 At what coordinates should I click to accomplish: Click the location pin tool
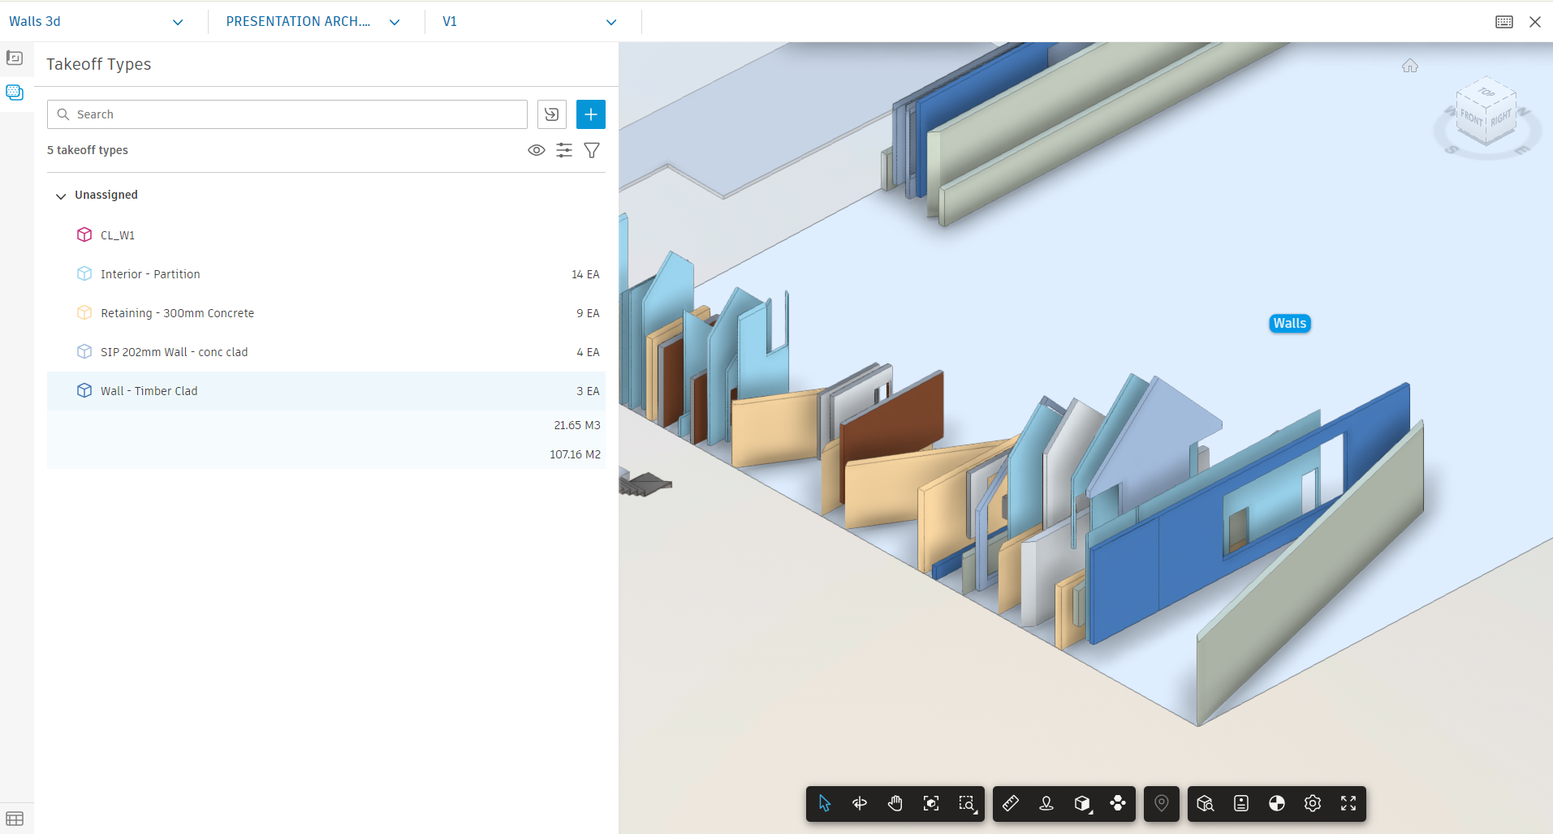point(1162,803)
